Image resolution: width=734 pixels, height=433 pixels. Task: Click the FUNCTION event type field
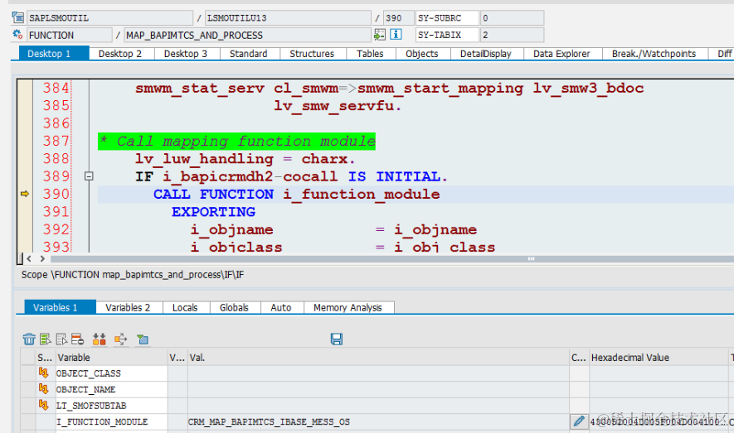70,35
